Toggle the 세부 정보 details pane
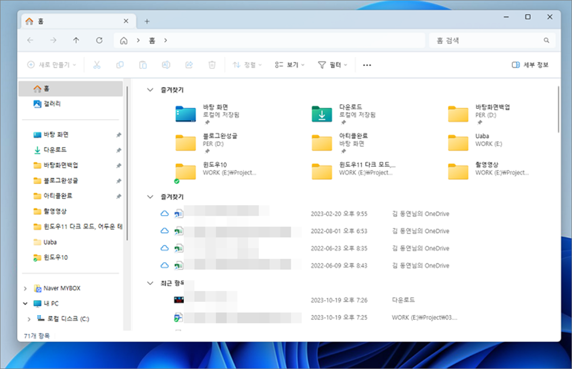The image size is (572, 369). (x=530, y=65)
